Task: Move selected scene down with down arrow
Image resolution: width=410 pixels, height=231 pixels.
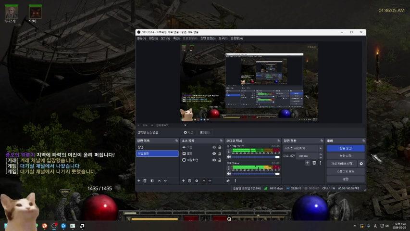Action: coord(165,181)
